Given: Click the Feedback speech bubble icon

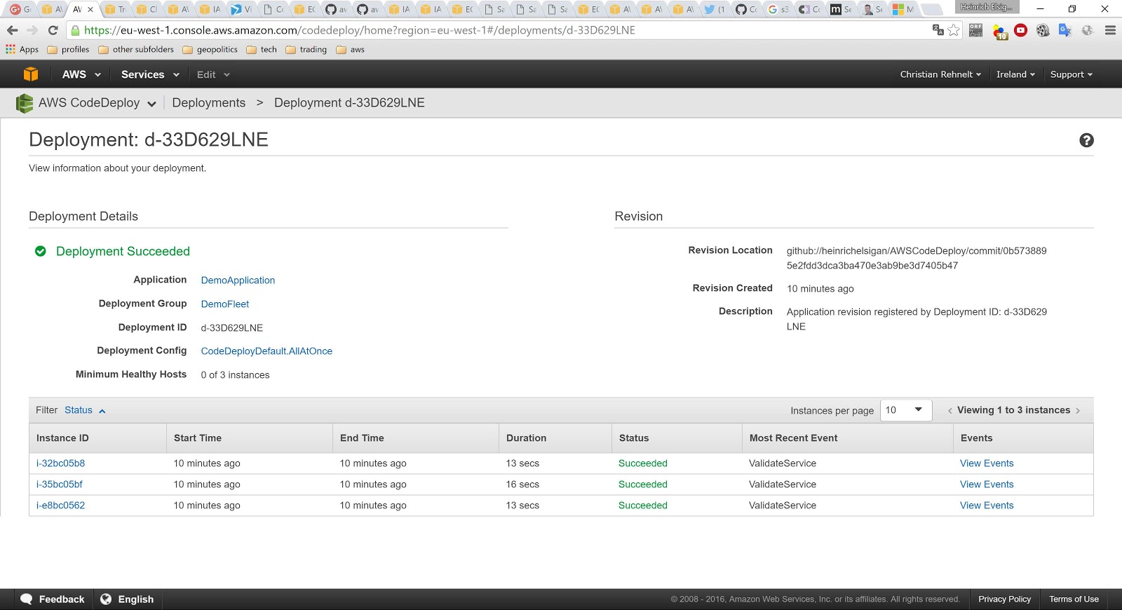Looking at the screenshot, I should (x=27, y=599).
